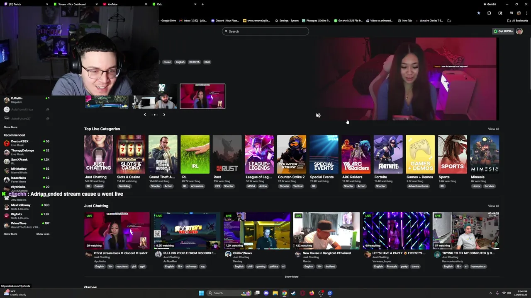Select the highlighted featured stream thumbnail

[x=202, y=96]
